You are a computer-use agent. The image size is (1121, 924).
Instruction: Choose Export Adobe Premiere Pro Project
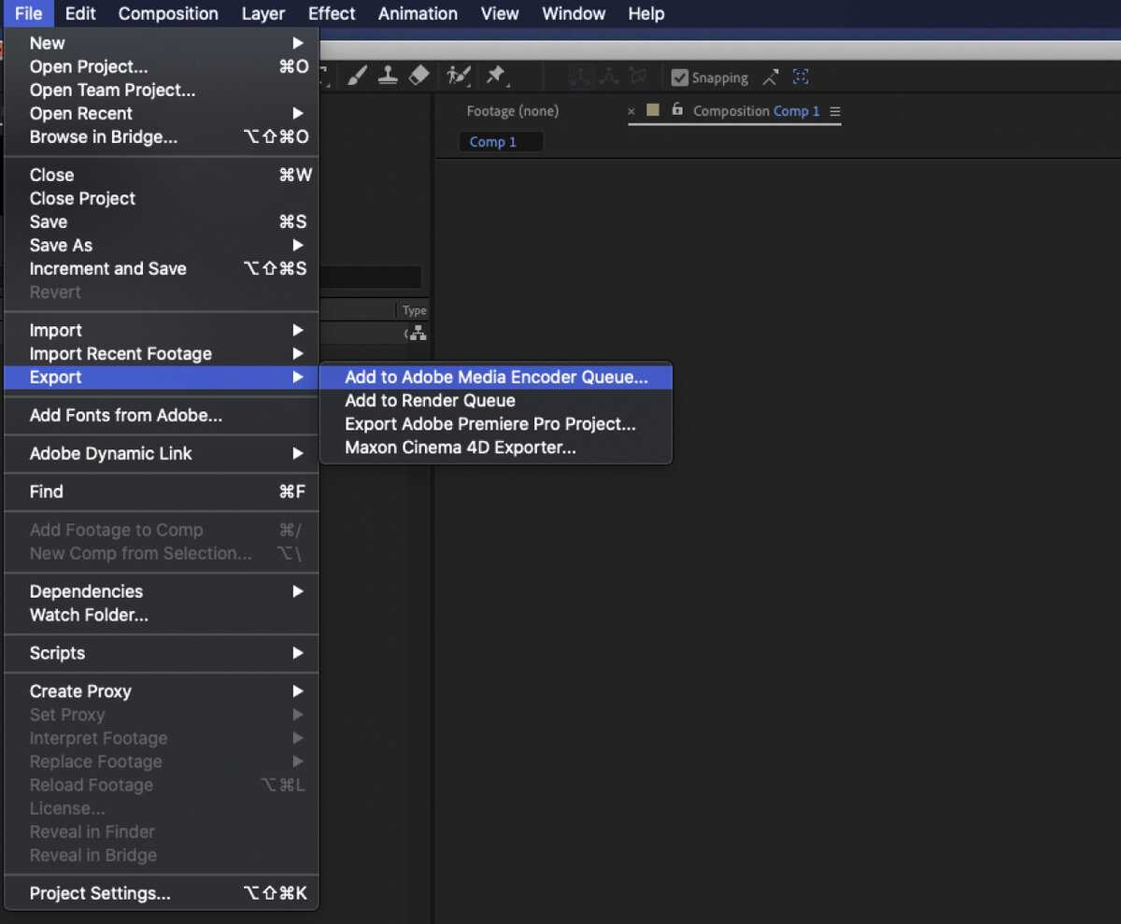(496, 424)
